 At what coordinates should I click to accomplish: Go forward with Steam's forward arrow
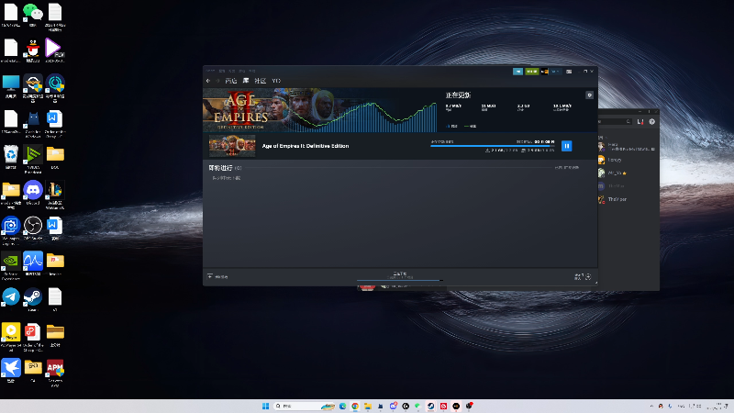pyautogui.click(x=217, y=81)
